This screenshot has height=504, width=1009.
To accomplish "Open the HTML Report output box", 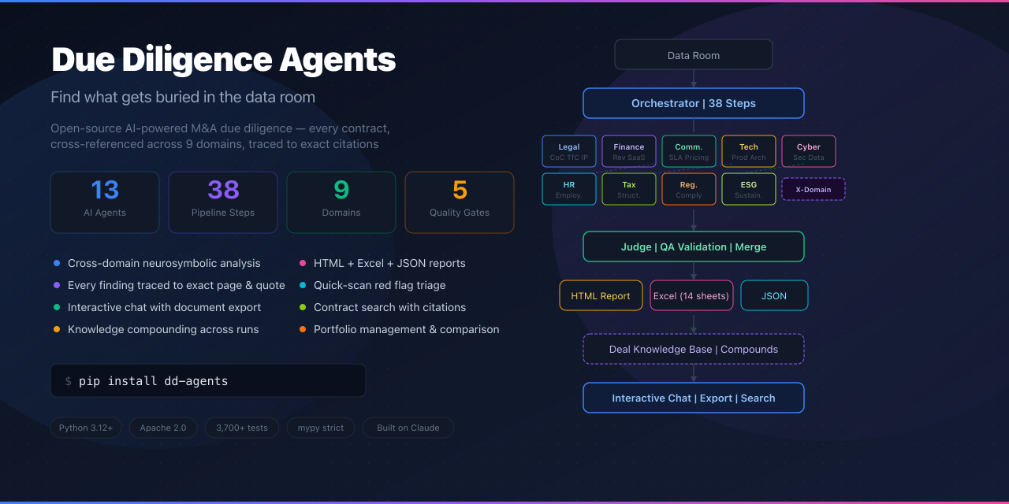I will click(x=601, y=295).
